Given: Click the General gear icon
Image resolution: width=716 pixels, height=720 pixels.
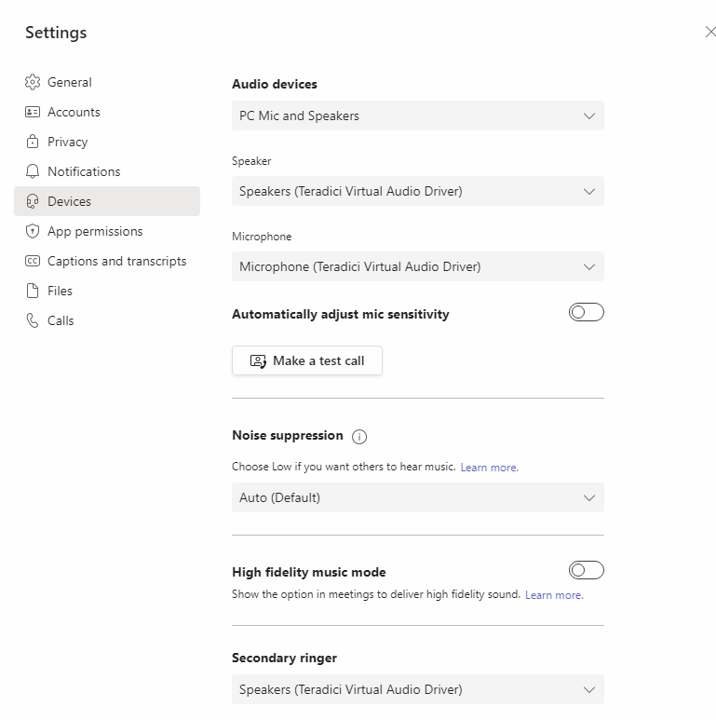Looking at the screenshot, I should 33,82.
